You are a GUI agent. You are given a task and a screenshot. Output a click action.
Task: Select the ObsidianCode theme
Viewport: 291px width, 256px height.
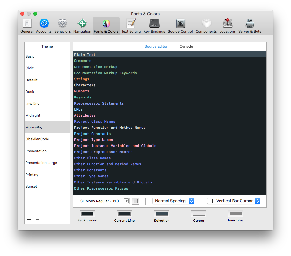pos(47,139)
